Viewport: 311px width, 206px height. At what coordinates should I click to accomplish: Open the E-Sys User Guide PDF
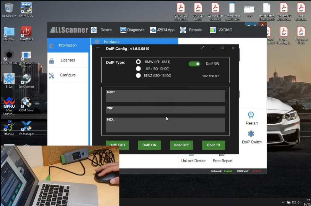click(301, 35)
